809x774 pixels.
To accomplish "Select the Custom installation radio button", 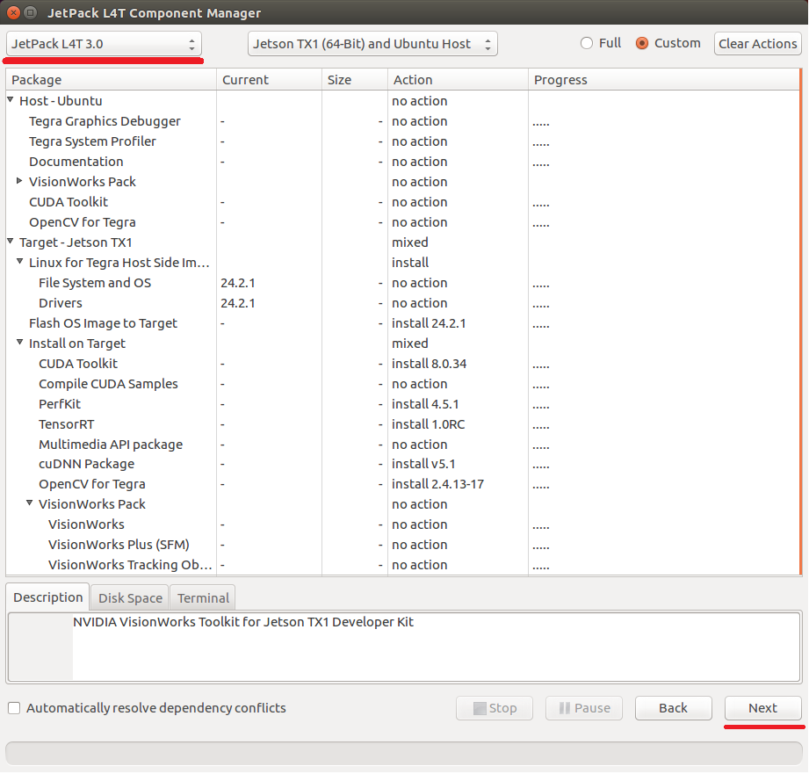I will 642,43.
